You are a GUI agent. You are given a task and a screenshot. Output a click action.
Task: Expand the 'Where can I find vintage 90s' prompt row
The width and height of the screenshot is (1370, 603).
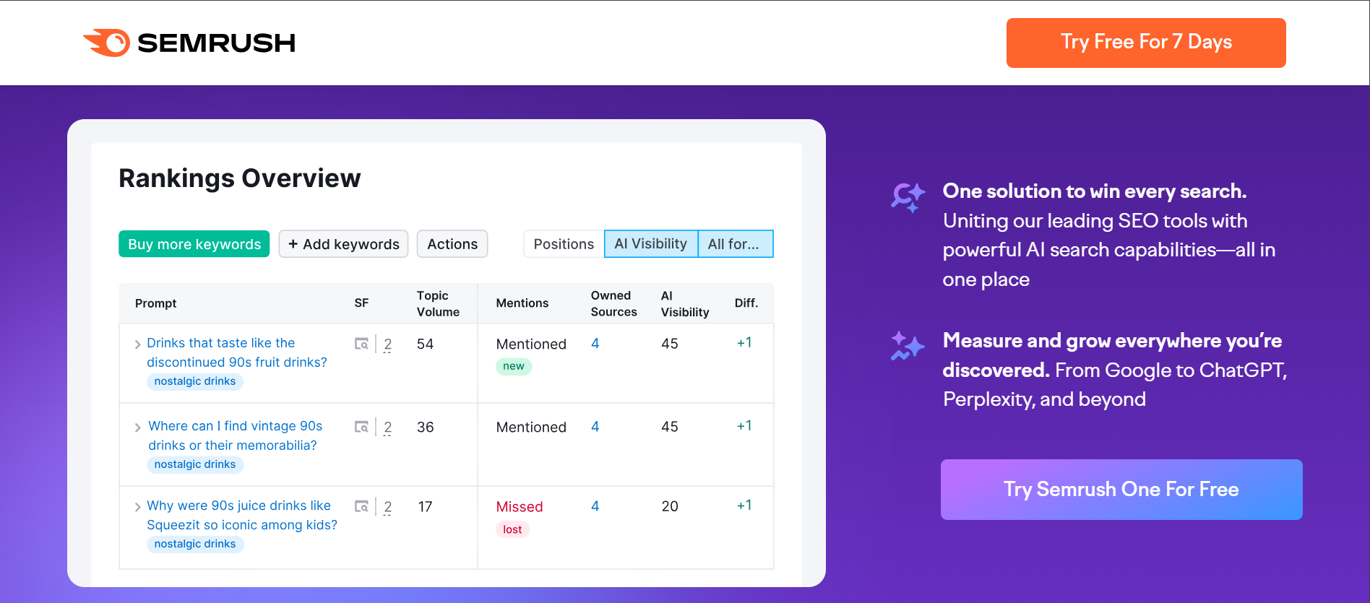click(x=137, y=428)
